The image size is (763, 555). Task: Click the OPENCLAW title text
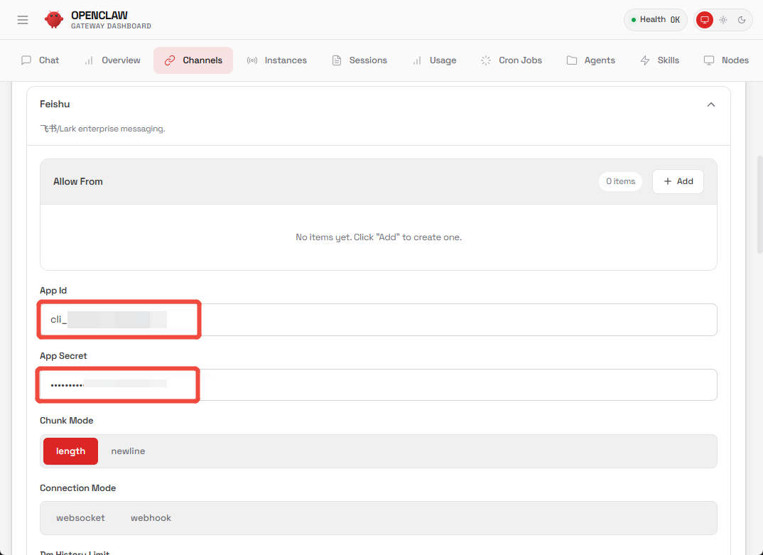pos(99,16)
